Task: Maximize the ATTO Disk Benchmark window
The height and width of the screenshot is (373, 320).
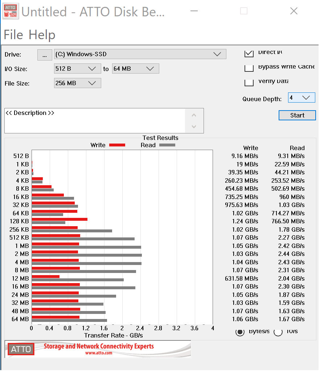Action: pos(244,11)
